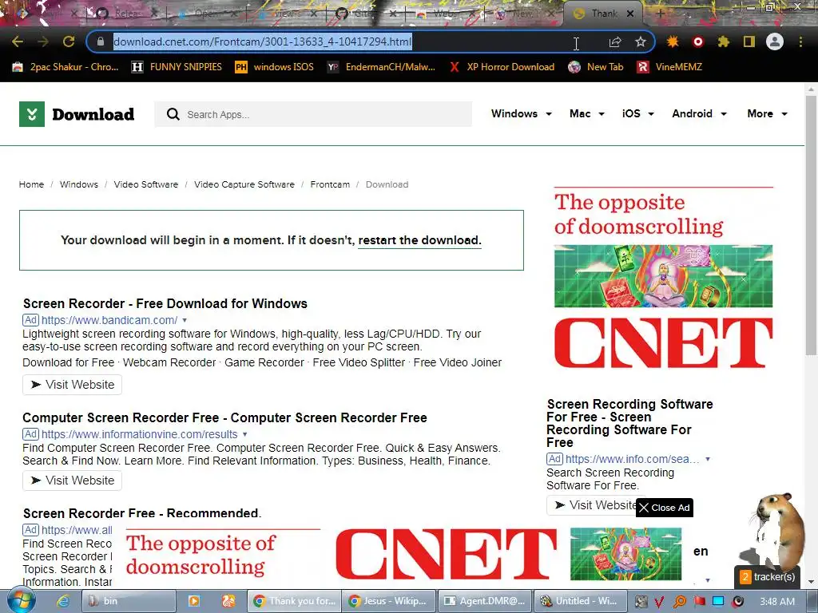
Task: Go to Windows breadcrumb
Action: [79, 184]
